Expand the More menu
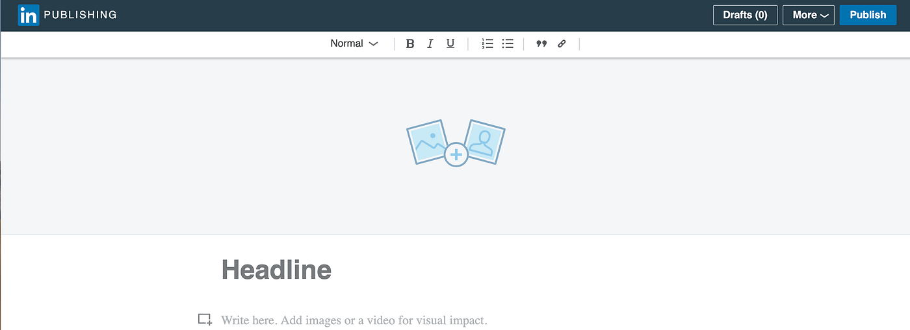910x330 pixels. pos(809,15)
